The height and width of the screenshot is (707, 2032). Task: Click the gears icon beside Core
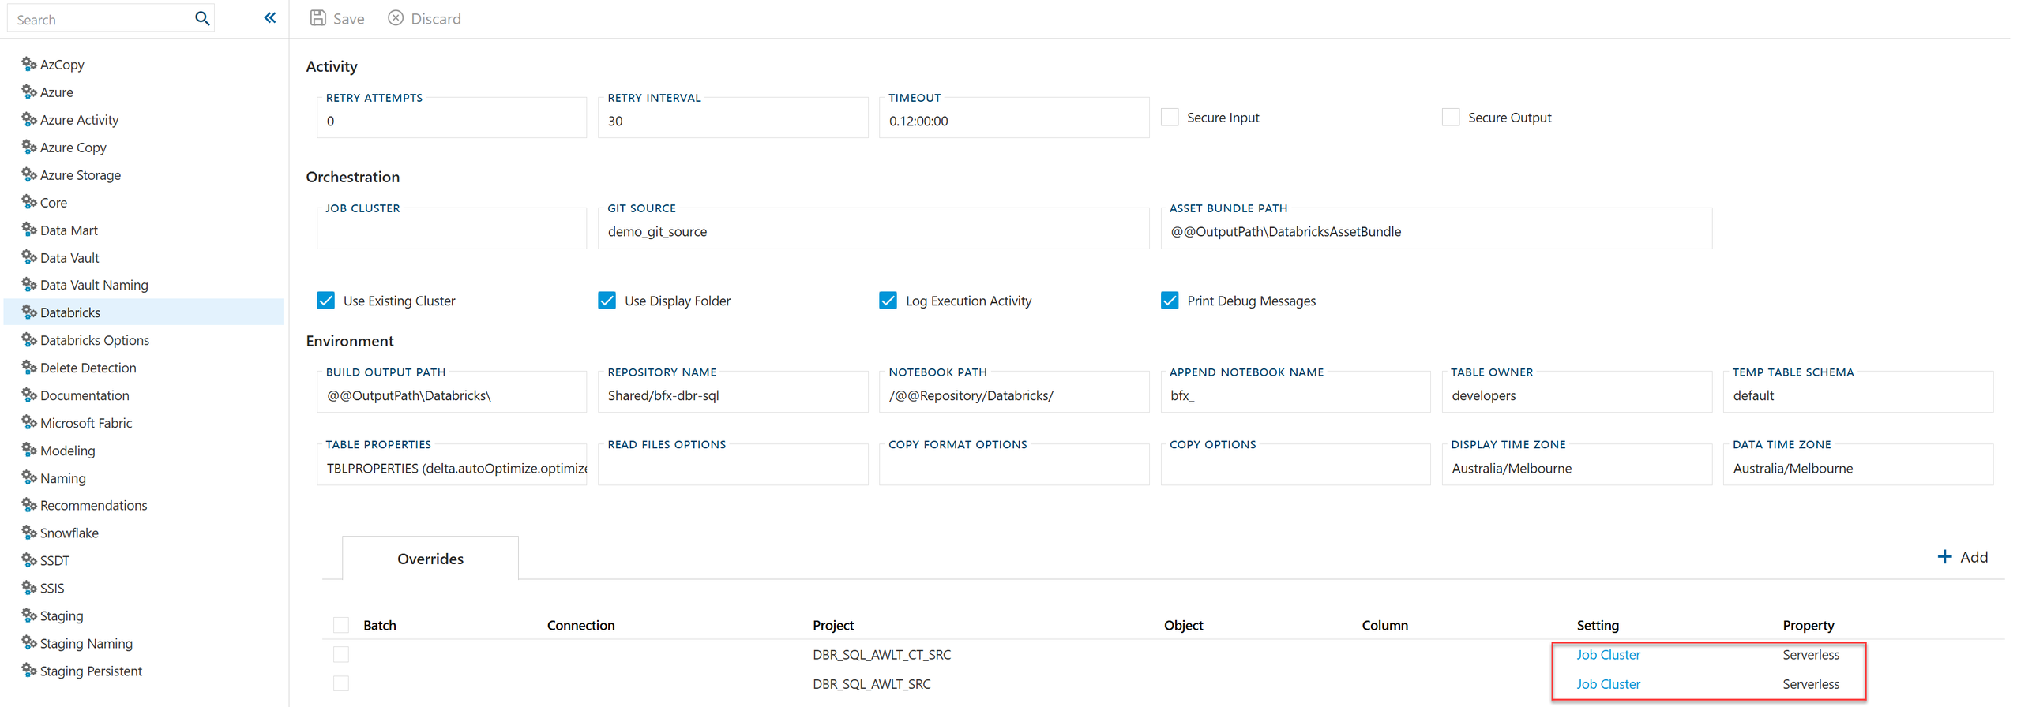click(29, 202)
